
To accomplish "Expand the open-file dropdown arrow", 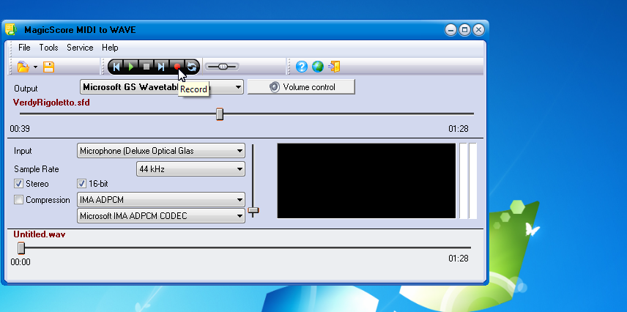I will [36, 67].
